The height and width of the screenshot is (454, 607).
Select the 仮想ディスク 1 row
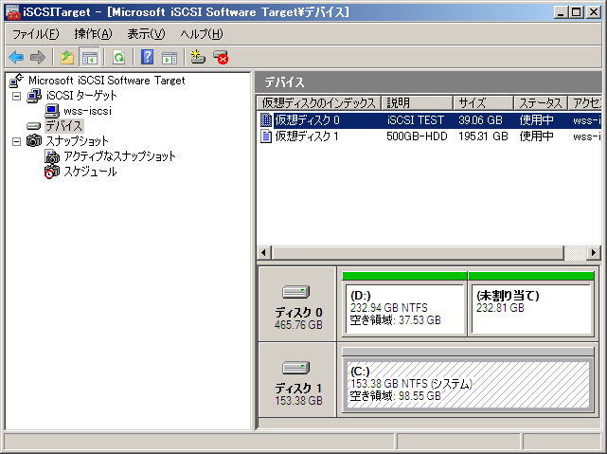point(429,136)
